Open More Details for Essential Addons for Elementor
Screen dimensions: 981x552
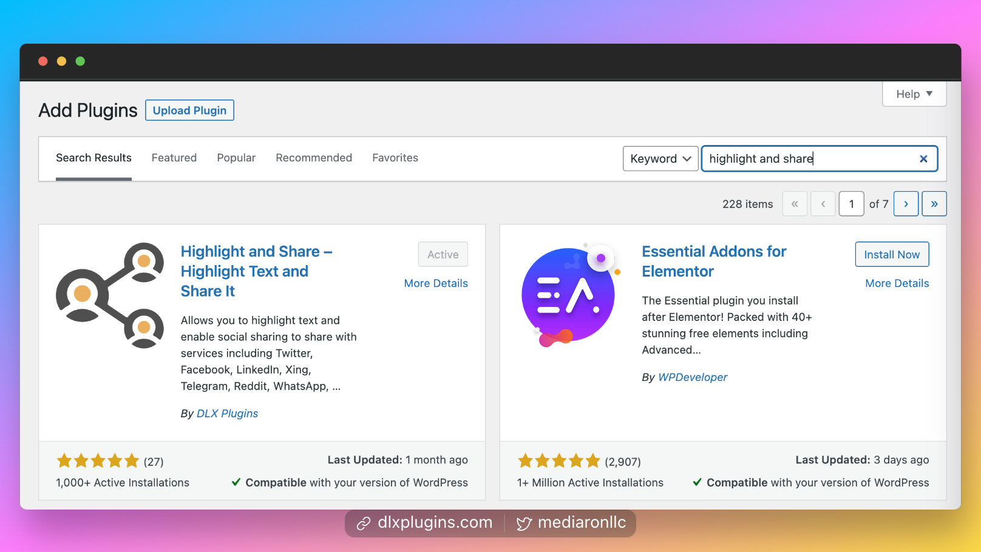[897, 283]
